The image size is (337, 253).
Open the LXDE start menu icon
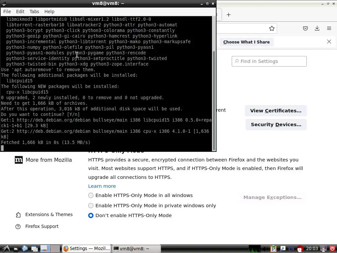point(6,249)
